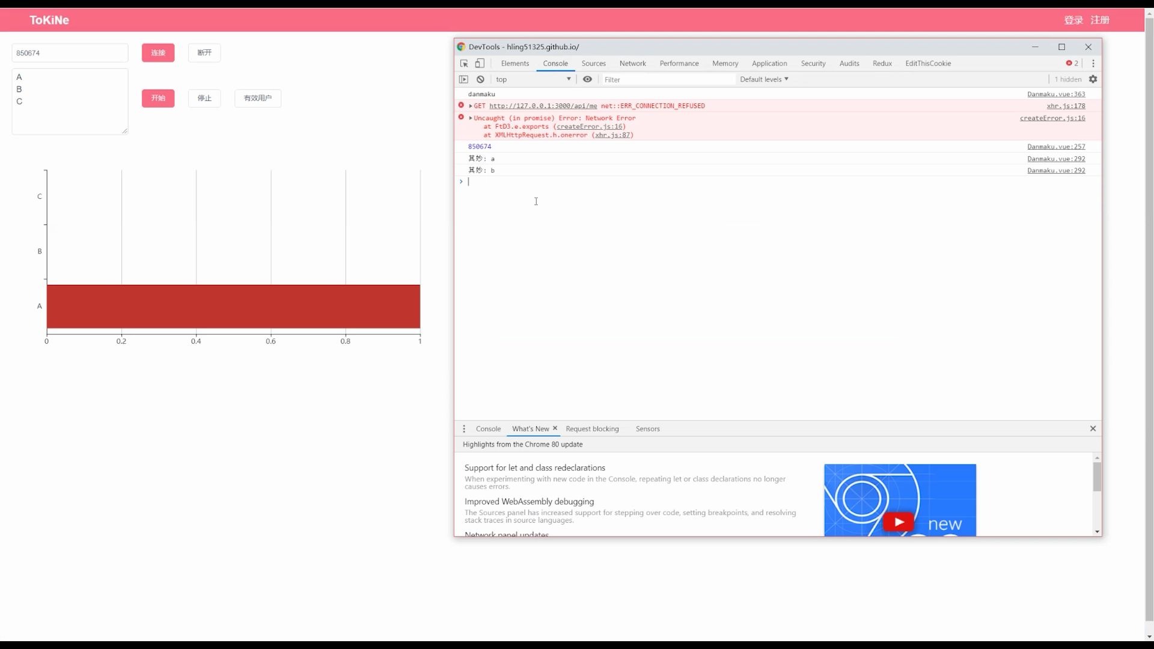The height and width of the screenshot is (649, 1154).
Task: Click the 连接 (Connect) button at top
Action: point(157,52)
